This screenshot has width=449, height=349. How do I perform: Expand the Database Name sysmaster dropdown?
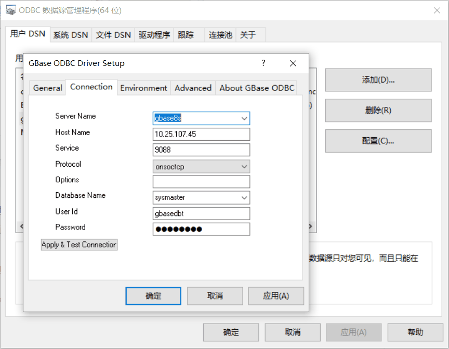coord(244,198)
